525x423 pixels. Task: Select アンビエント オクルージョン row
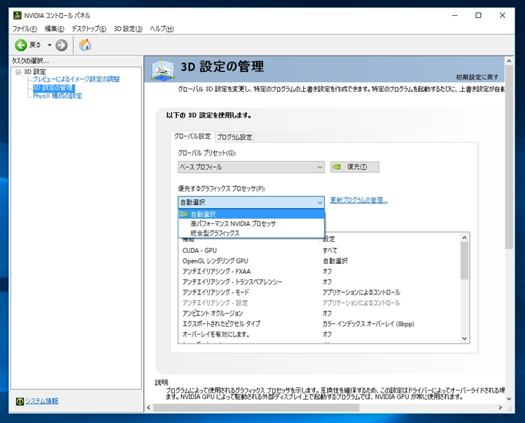(x=320, y=313)
